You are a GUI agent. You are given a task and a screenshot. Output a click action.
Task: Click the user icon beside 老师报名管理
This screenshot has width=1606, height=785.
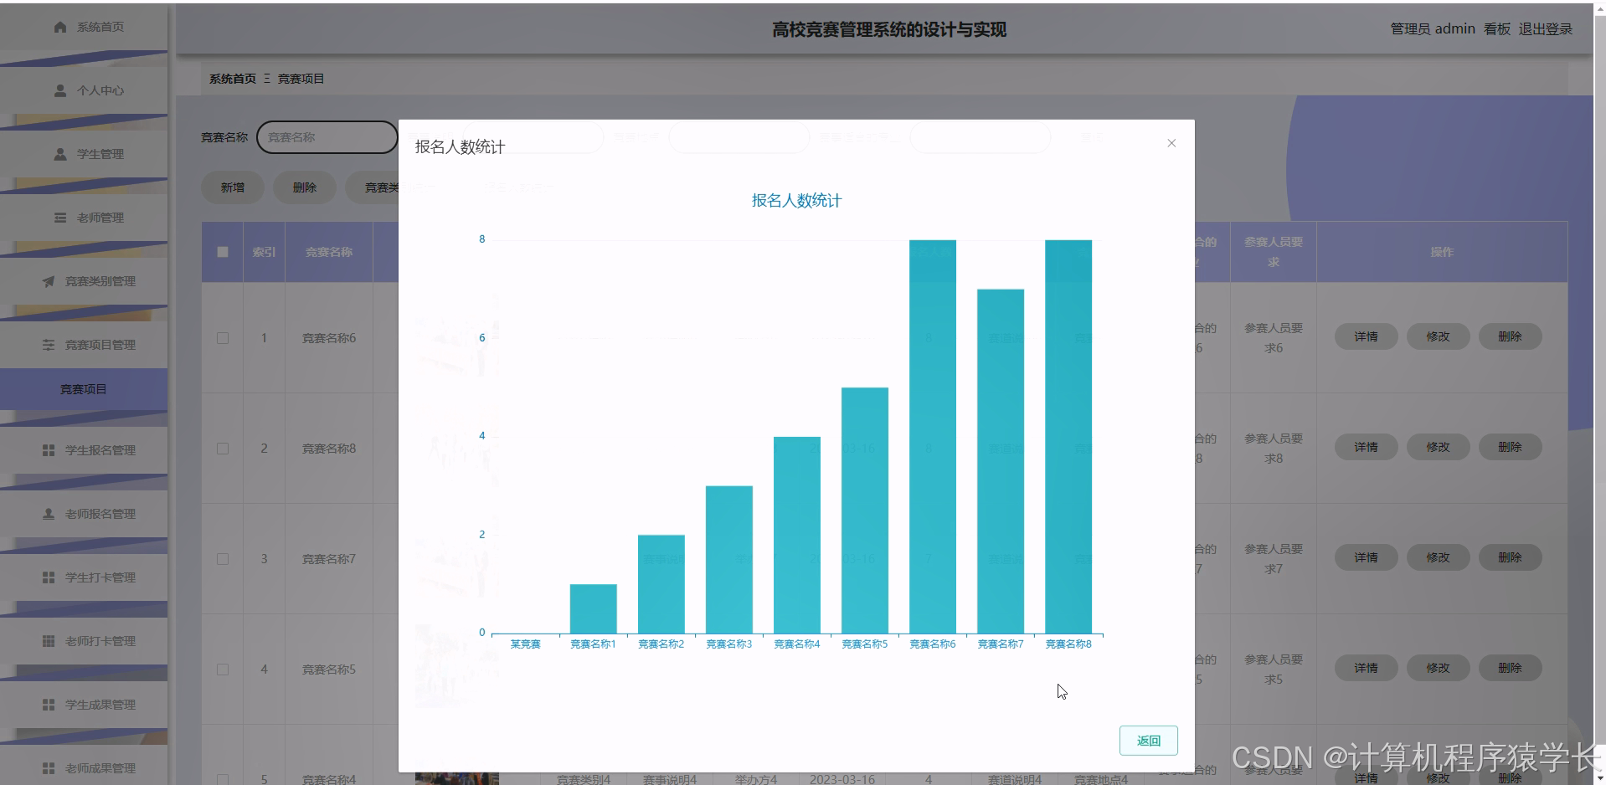point(49,514)
